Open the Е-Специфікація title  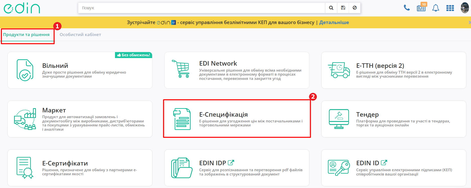coord(223,114)
